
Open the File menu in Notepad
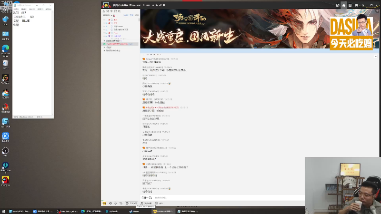click(x=16, y=9)
